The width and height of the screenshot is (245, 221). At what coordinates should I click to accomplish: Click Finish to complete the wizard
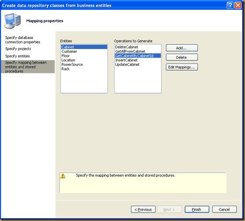pyautogui.click(x=197, y=210)
